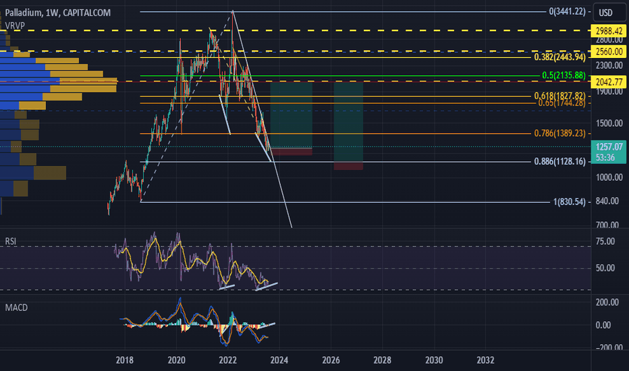Select the RSI indicator label

tap(10, 241)
